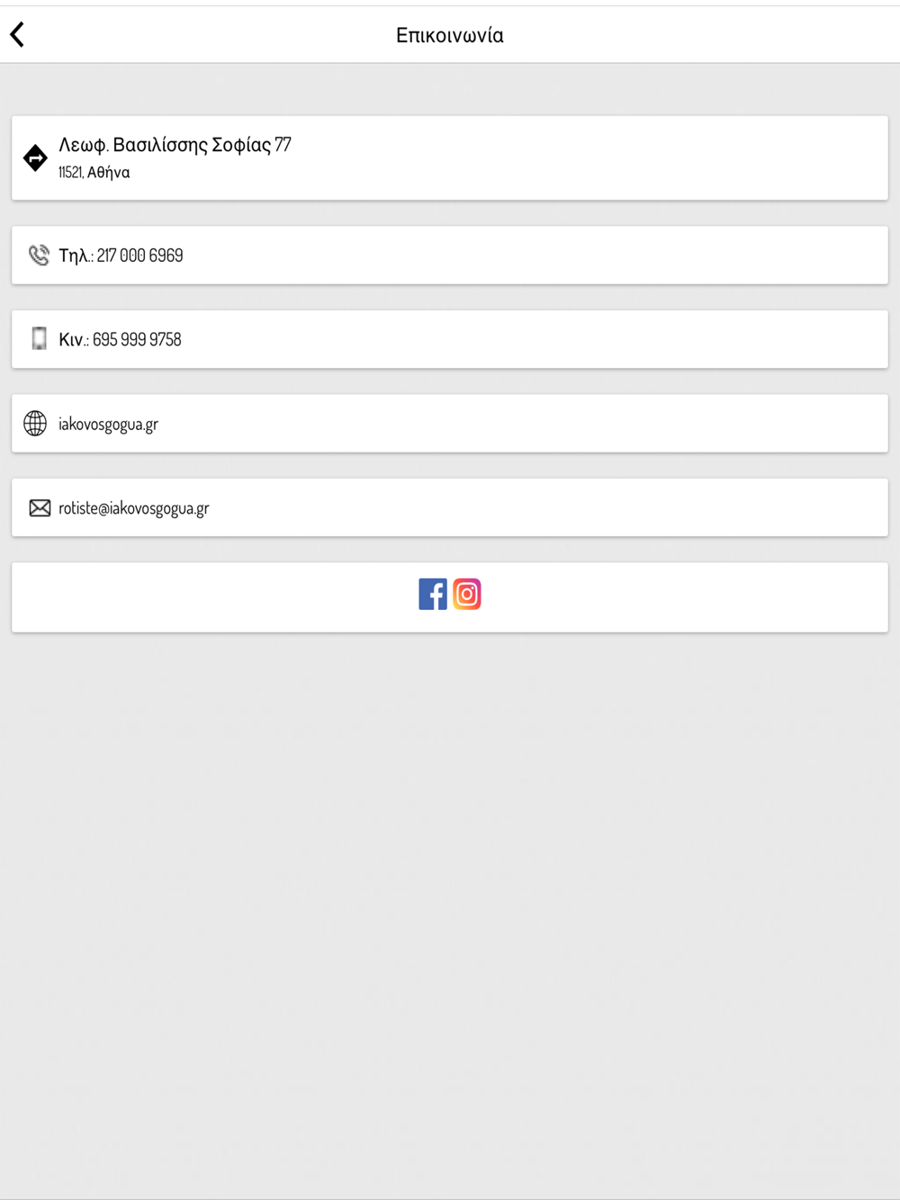Click blank area right of the address
This screenshot has width=900, height=1200.
[x=585, y=158]
